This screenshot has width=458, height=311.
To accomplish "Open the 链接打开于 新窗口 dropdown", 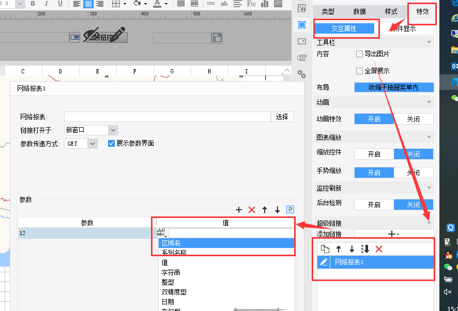I will point(113,130).
